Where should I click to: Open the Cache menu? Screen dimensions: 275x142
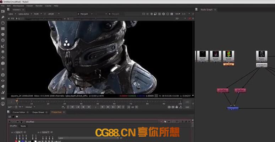point(48,6)
